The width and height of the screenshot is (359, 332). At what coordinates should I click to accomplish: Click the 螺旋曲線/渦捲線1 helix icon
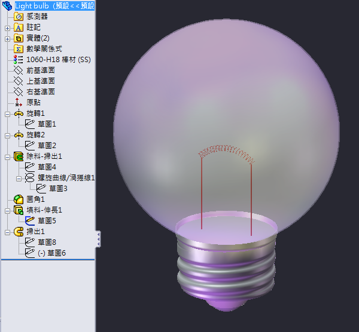tap(30, 178)
